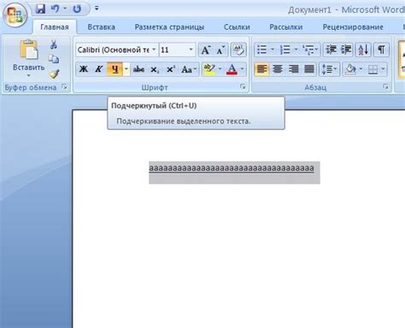Decrease paragraph indent
This screenshot has height=328, width=405.
click(x=331, y=50)
